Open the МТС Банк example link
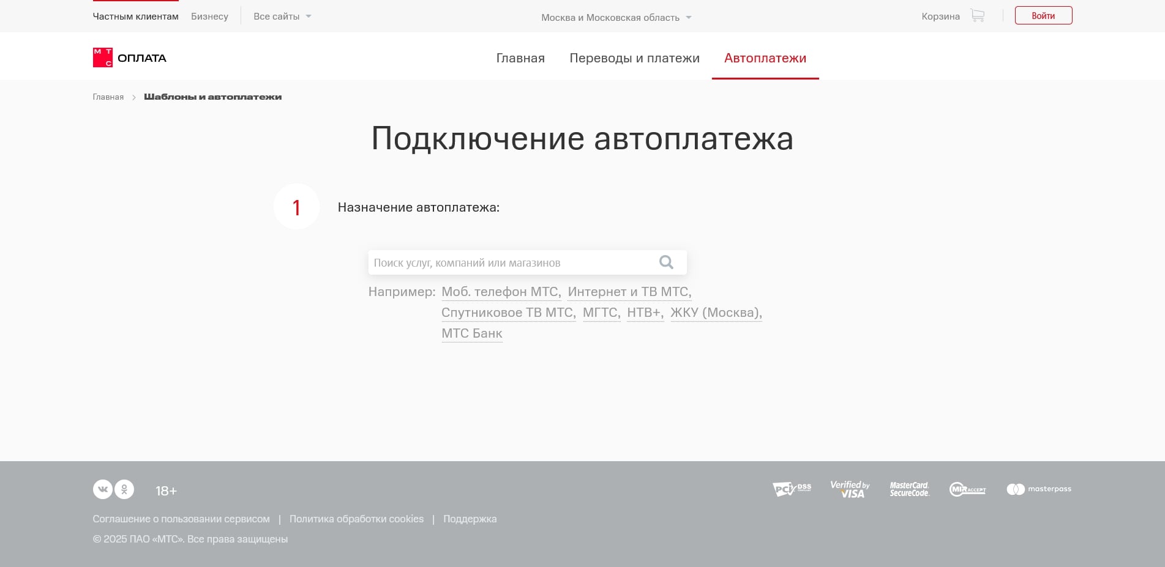 click(471, 333)
